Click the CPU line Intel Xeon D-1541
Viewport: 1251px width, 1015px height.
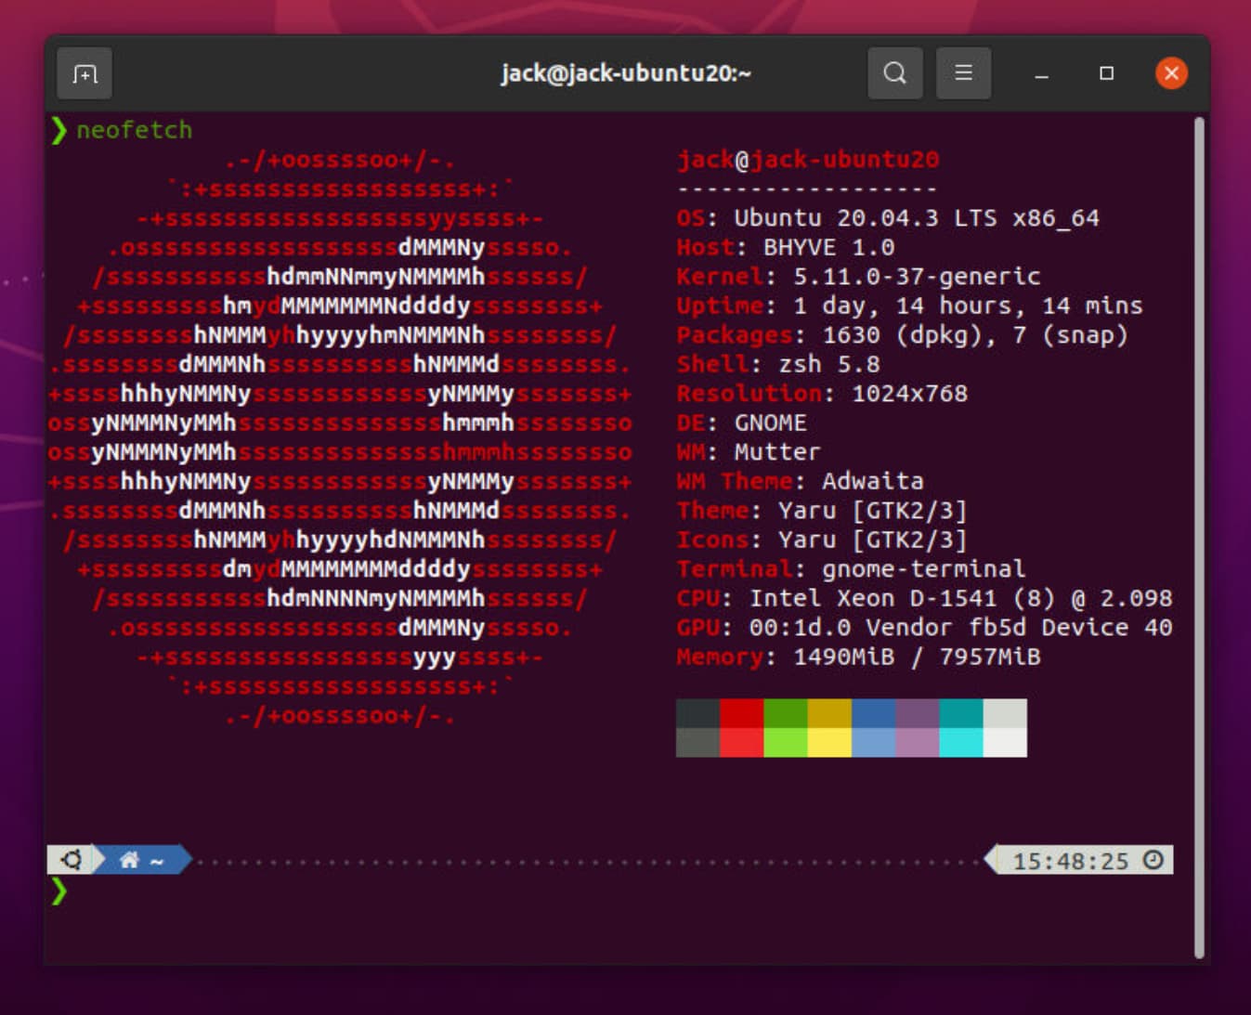click(x=925, y=599)
